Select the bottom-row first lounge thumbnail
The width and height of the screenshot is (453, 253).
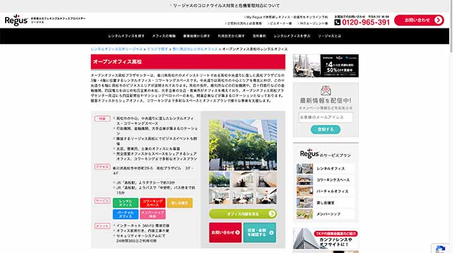219,196
